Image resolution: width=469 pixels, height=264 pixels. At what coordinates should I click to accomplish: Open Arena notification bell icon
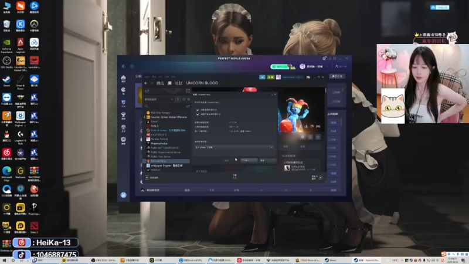pos(324,58)
